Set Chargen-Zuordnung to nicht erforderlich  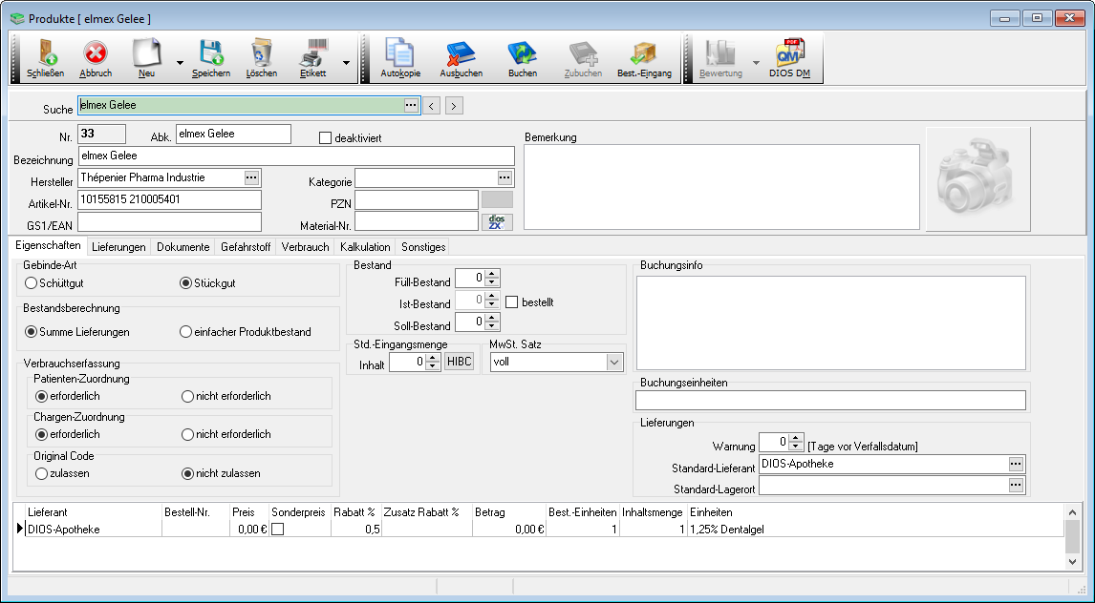[x=187, y=434]
